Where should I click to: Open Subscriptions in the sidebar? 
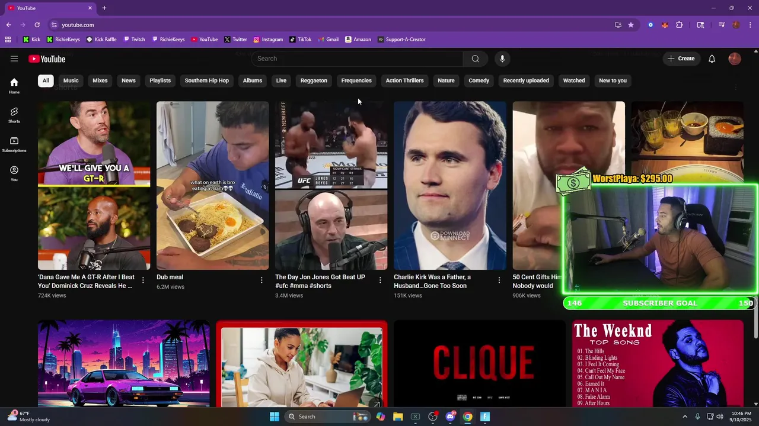pyautogui.click(x=14, y=144)
